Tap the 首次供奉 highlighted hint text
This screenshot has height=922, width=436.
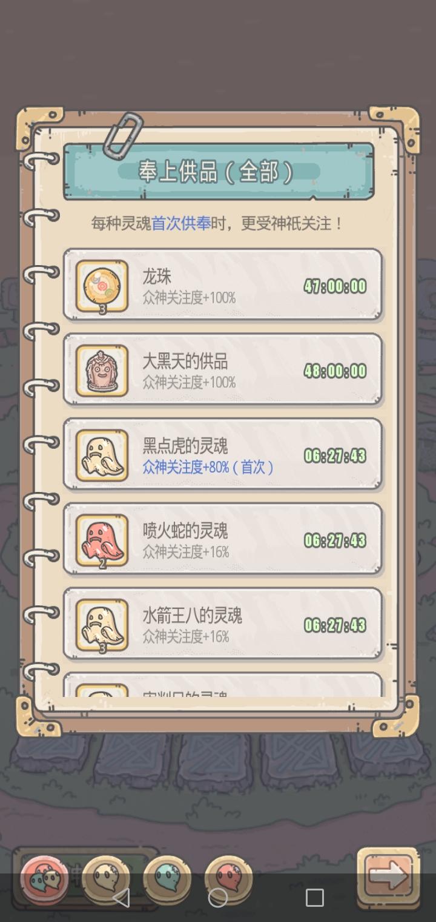click(x=181, y=223)
